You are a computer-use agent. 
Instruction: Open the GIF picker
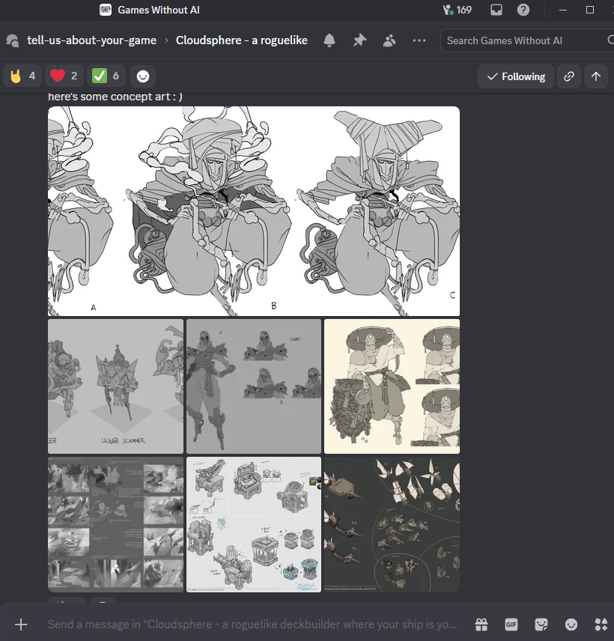(x=511, y=625)
